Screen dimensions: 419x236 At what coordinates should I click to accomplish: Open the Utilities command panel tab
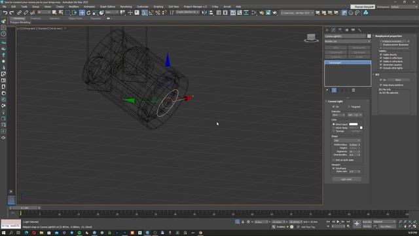(x=359, y=30)
